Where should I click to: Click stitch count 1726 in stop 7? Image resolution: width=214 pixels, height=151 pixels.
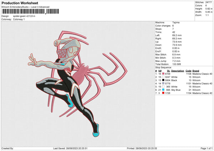168,93
